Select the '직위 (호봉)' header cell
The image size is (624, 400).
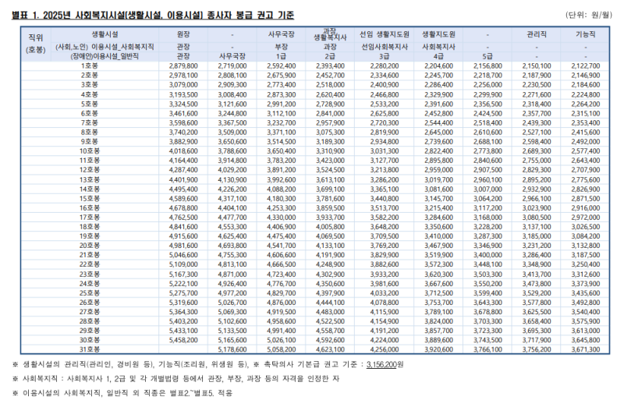pos(35,44)
